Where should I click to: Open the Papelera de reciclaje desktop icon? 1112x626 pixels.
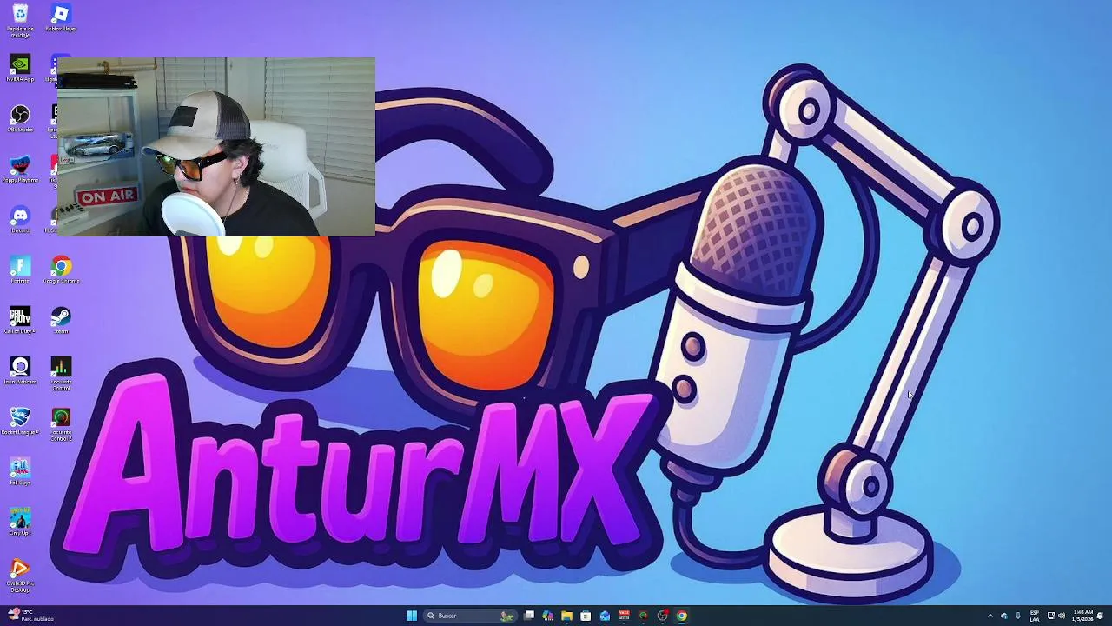coord(20,19)
